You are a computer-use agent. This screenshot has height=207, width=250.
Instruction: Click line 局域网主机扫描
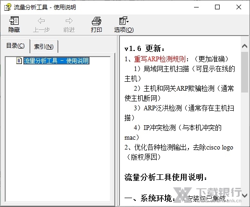(166, 69)
